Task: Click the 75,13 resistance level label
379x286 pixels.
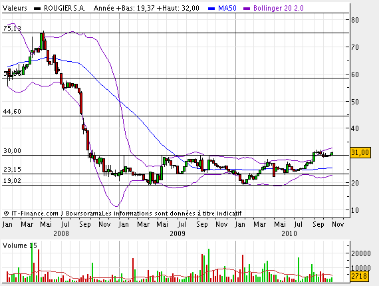Action: 12,29
